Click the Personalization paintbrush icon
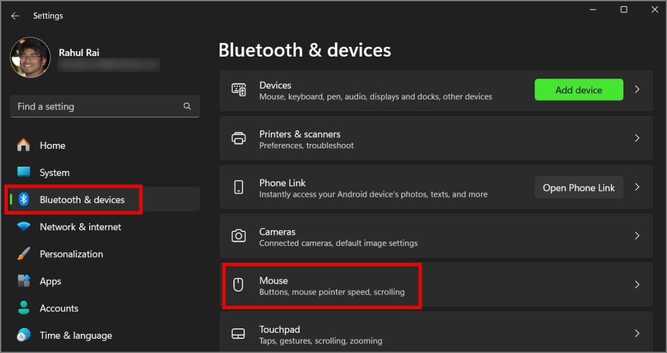 [x=23, y=254]
